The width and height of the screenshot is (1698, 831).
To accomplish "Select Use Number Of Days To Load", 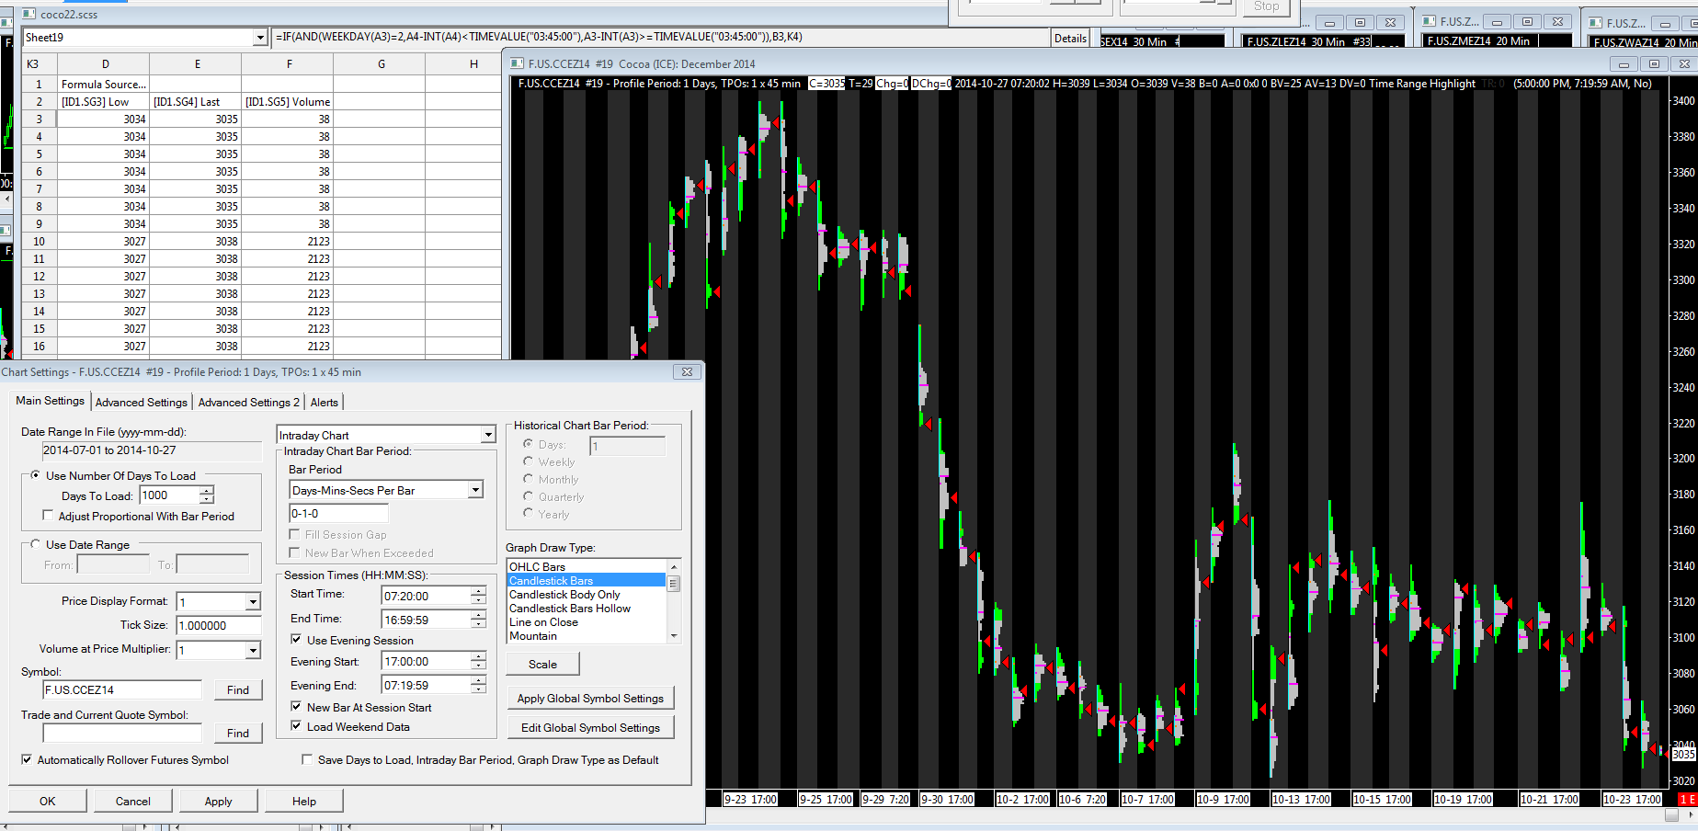I will (36, 475).
